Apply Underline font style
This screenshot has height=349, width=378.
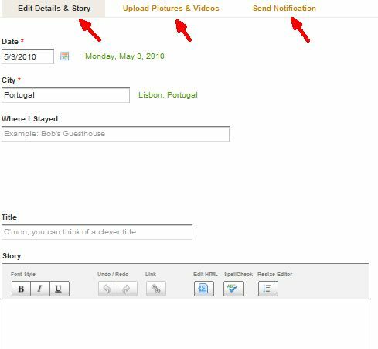[x=60, y=289]
